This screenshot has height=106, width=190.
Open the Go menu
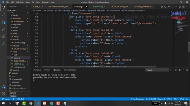click(33, 2)
